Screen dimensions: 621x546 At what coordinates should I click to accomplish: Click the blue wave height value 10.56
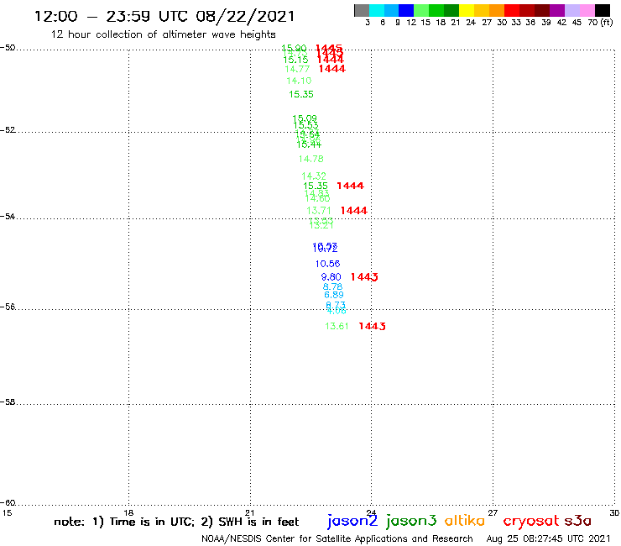327,264
